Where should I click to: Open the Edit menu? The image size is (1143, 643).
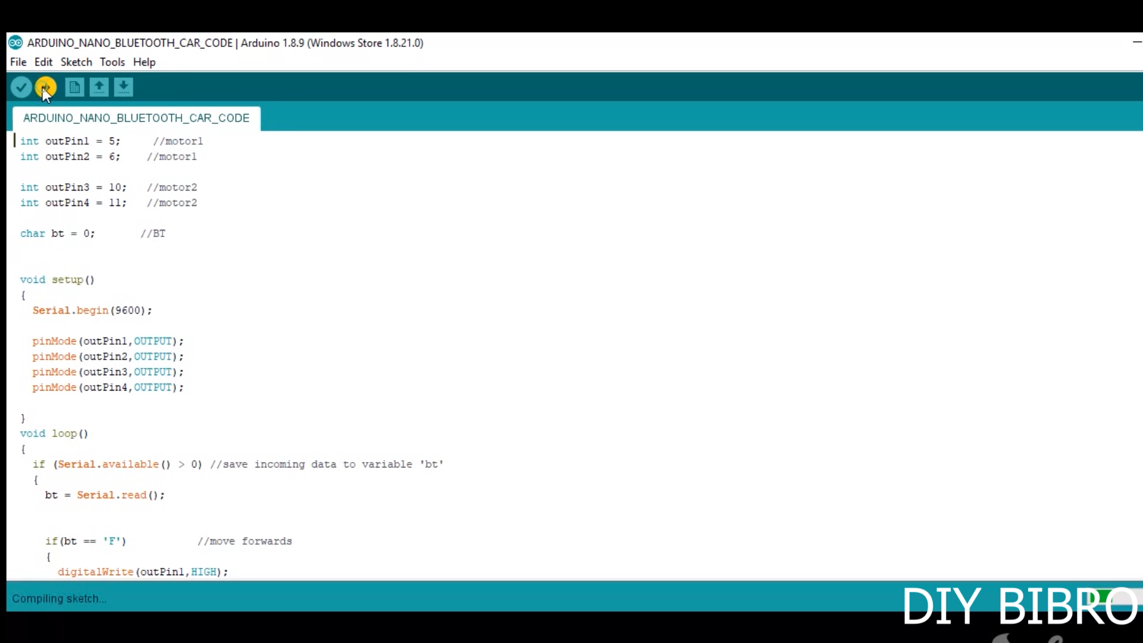(43, 62)
